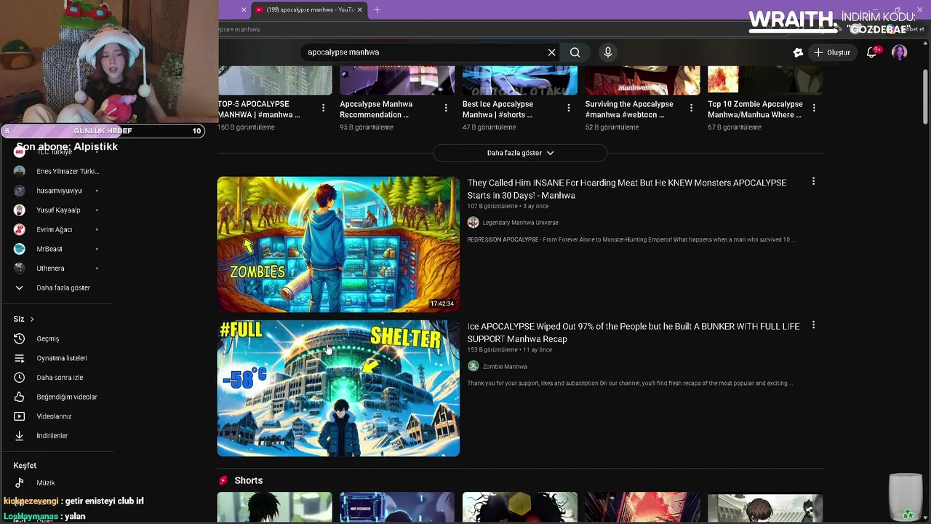Click the REGRESSION APOCALYPSE video description
Image resolution: width=931 pixels, height=524 pixels.
pyautogui.click(x=631, y=239)
